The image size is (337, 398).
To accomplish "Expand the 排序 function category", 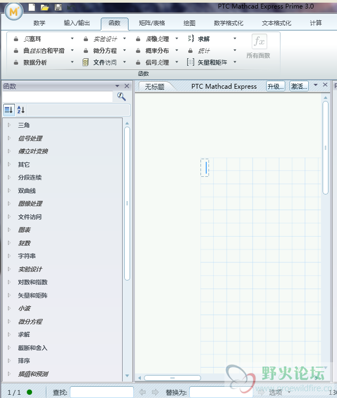I will (9, 361).
